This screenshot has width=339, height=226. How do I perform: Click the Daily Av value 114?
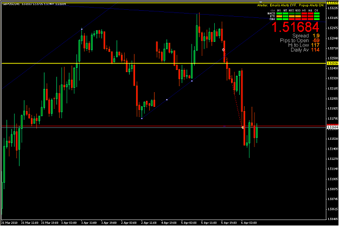315,50
